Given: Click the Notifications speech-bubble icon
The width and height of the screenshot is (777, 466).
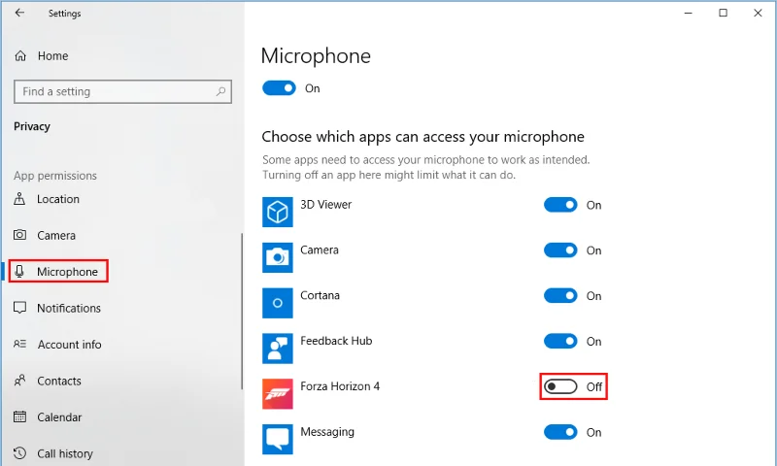Looking at the screenshot, I should [19, 308].
